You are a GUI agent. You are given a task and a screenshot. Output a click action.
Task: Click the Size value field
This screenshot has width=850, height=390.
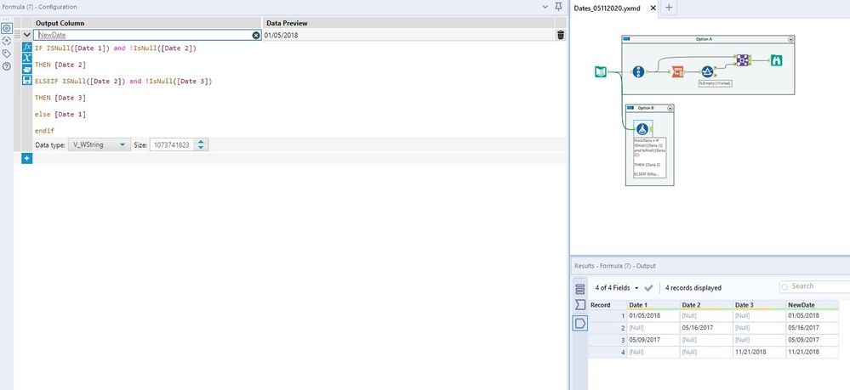tap(171, 144)
